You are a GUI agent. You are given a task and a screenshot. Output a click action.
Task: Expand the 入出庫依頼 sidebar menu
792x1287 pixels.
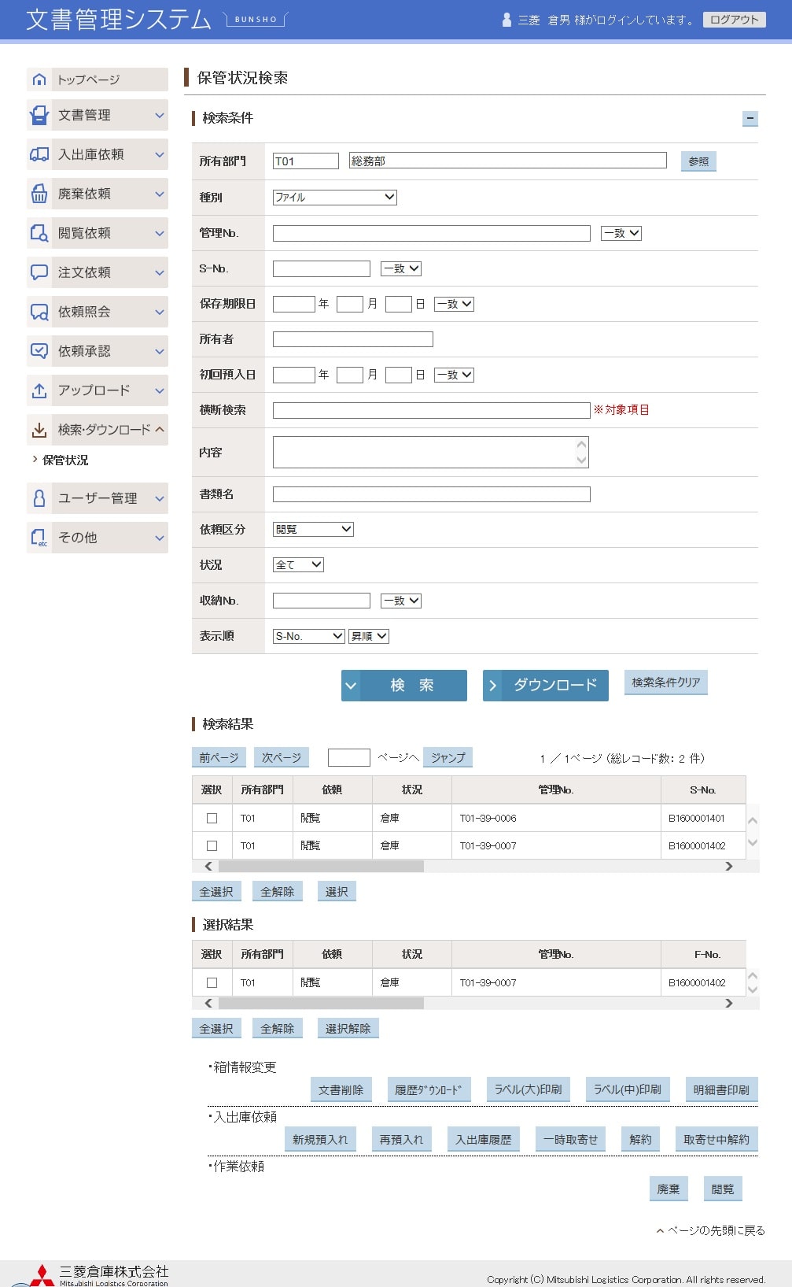coord(98,154)
